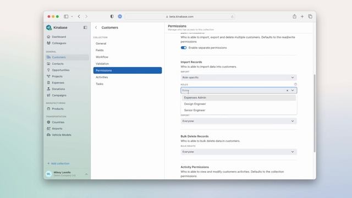Toggle Enable separate permissions switch
This screenshot has height=198, width=352.
click(x=184, y=48)
